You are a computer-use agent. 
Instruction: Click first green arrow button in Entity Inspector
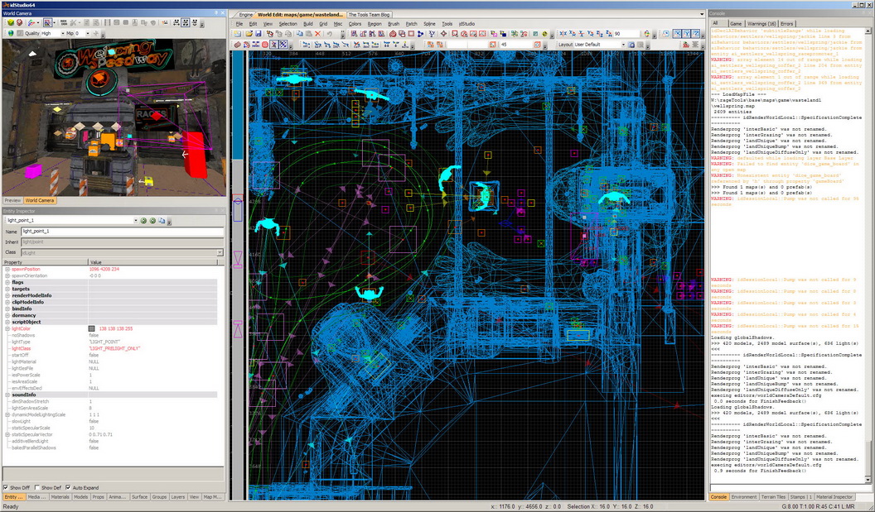[143, 221]
